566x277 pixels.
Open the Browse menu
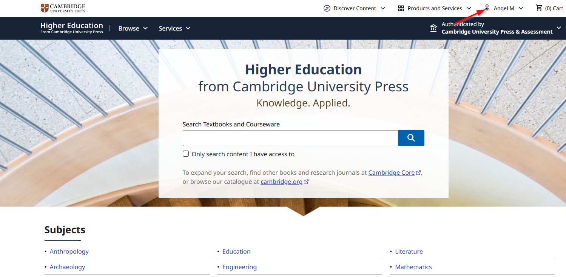pyautogui.click(x=133, y=28)
